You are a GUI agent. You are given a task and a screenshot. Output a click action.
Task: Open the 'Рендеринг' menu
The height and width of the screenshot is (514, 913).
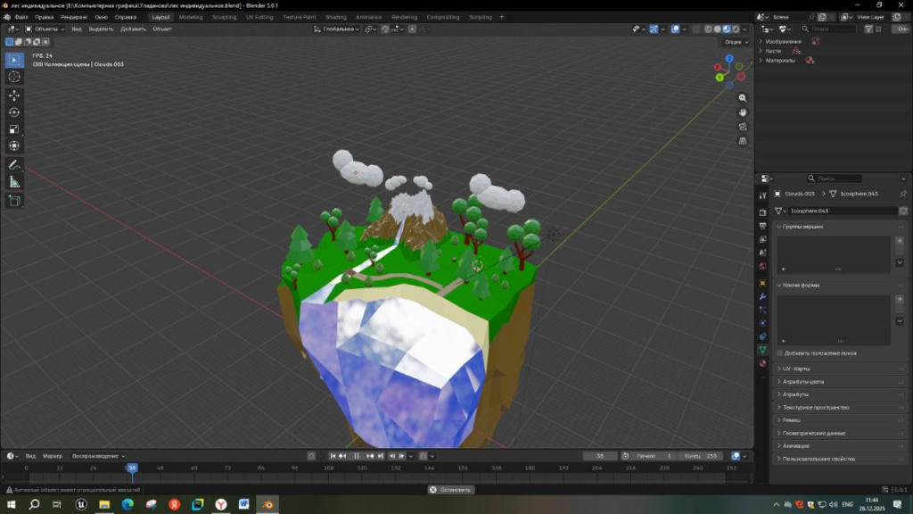pos(74,17)
